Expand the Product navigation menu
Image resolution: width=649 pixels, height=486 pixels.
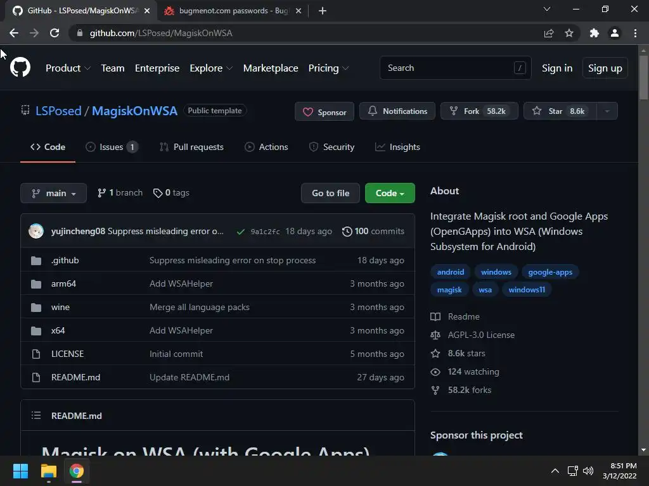[68, 68]
